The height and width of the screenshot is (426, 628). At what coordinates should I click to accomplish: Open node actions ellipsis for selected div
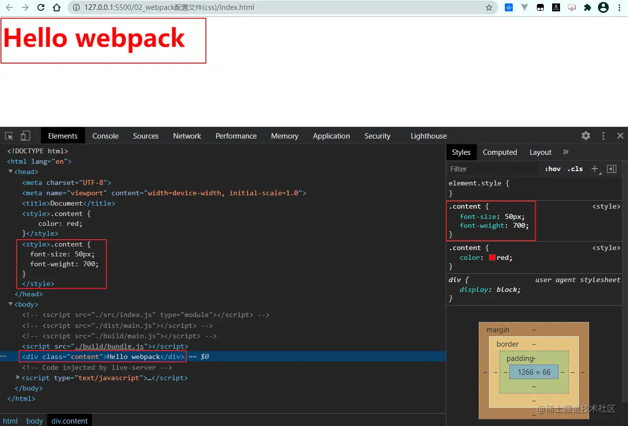(x=3, y=356)
